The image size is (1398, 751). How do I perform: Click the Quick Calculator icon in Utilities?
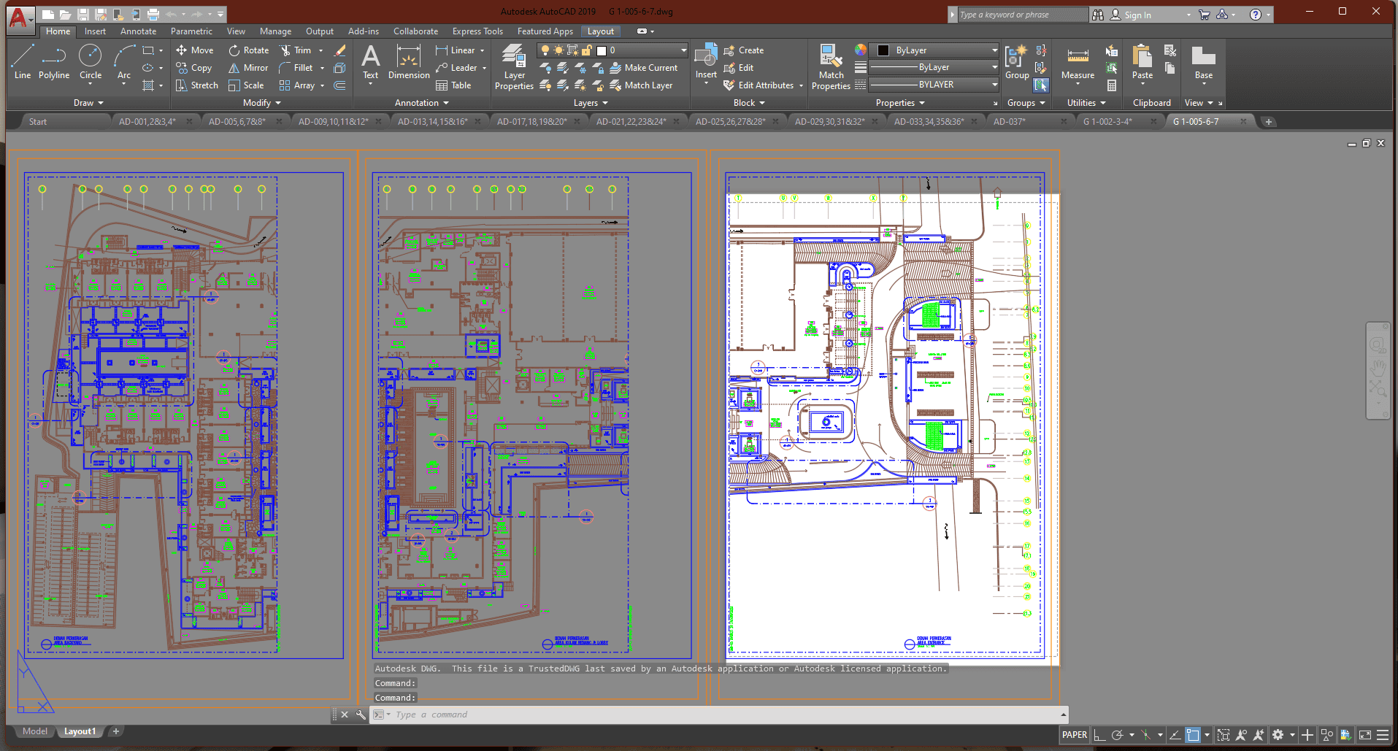point(1112,85)
